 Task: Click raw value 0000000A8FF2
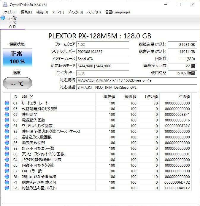(177, 188)
